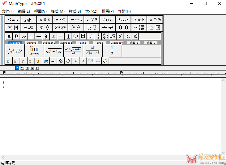Insert the element-of symbol
The image size is (226, 165).
[x=31, y=36]
